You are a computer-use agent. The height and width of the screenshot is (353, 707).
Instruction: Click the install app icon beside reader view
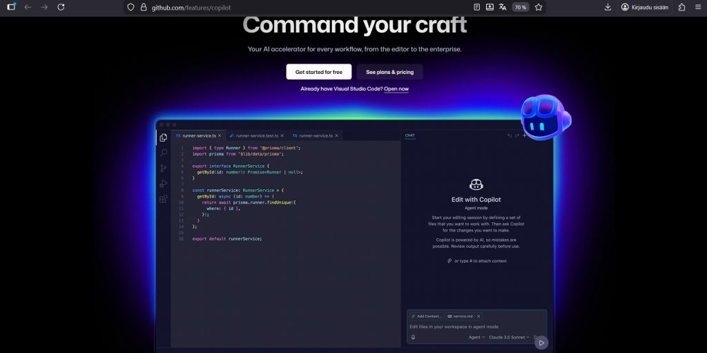(x=490, y=7)
